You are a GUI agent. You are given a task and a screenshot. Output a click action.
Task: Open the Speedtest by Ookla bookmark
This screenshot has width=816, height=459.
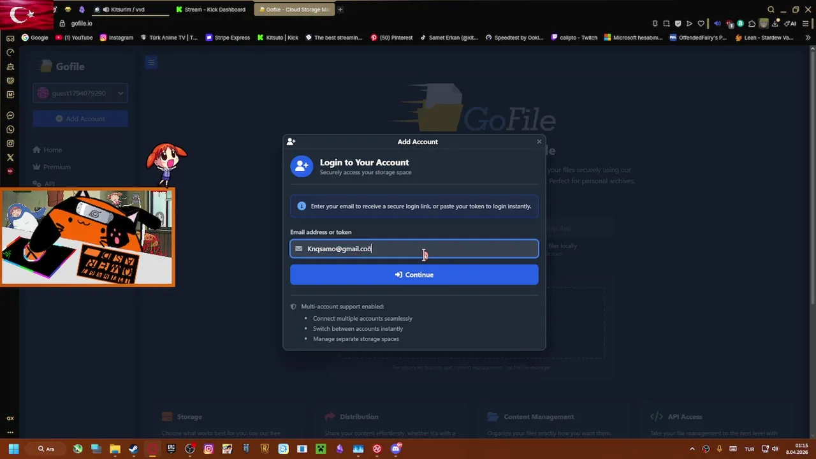514,38
